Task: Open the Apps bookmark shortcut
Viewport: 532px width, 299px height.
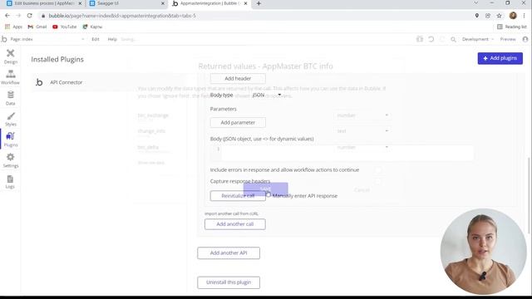Action: [14, 27]
